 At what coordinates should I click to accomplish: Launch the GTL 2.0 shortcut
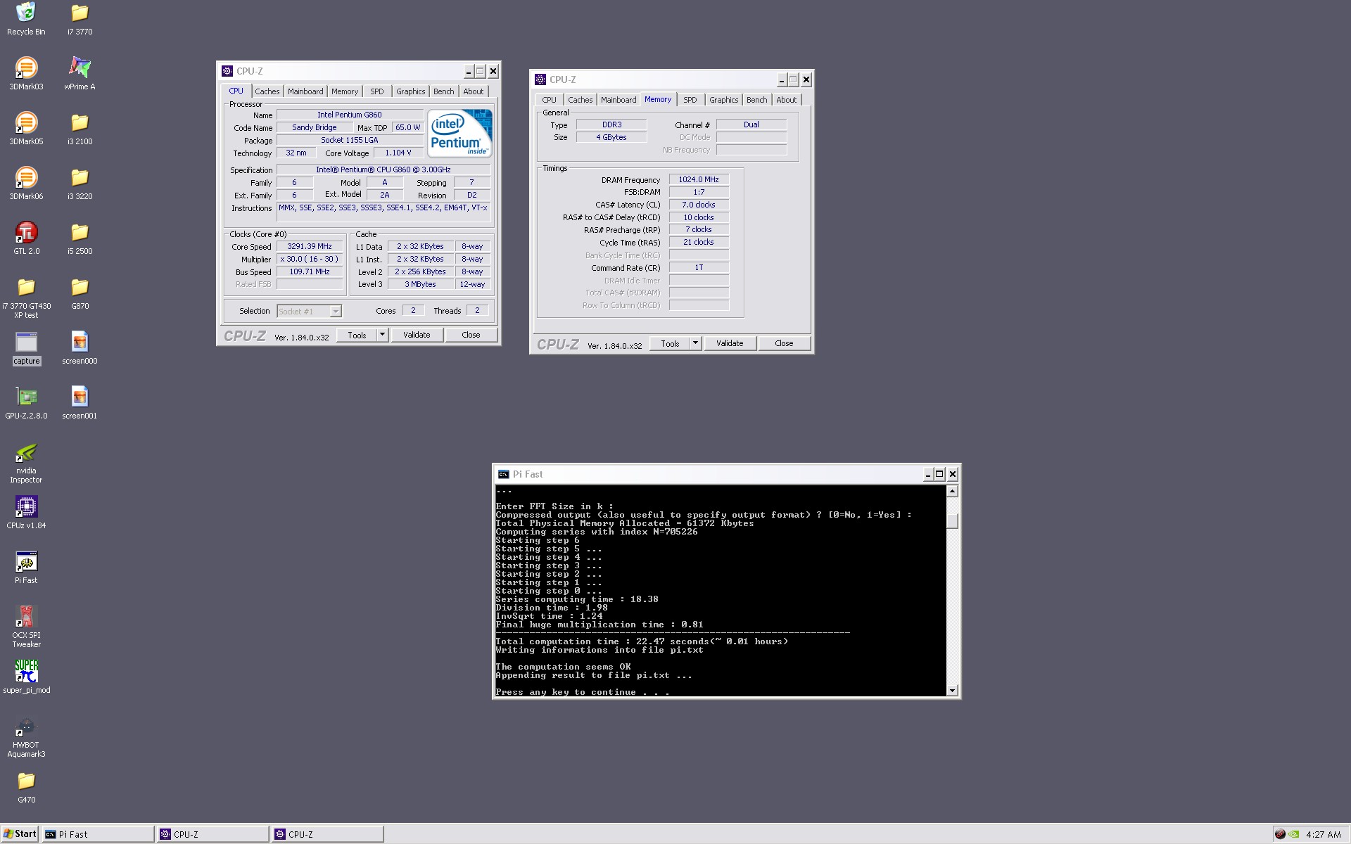(x=26, y=238)
